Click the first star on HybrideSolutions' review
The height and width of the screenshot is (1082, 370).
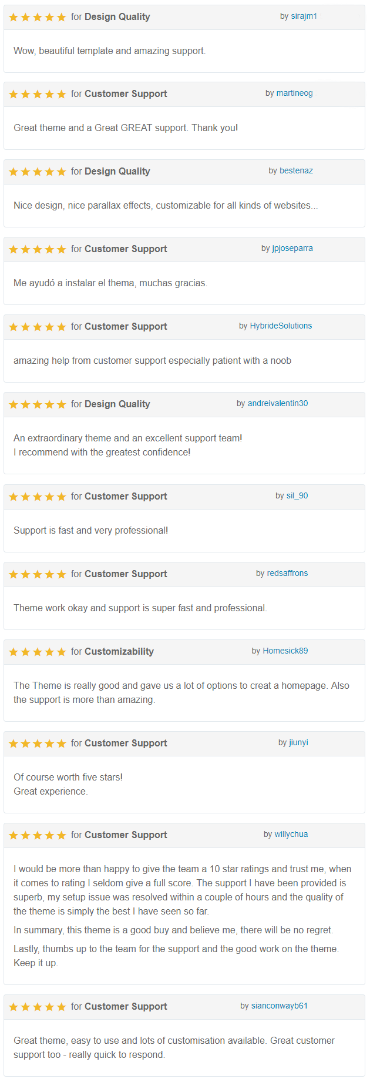tap(14, 327)
